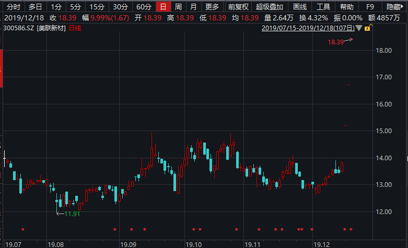This screenshot has width=408, height=248.
Task: Click 隐藏 to hide the panel
Action: [393, 7]
